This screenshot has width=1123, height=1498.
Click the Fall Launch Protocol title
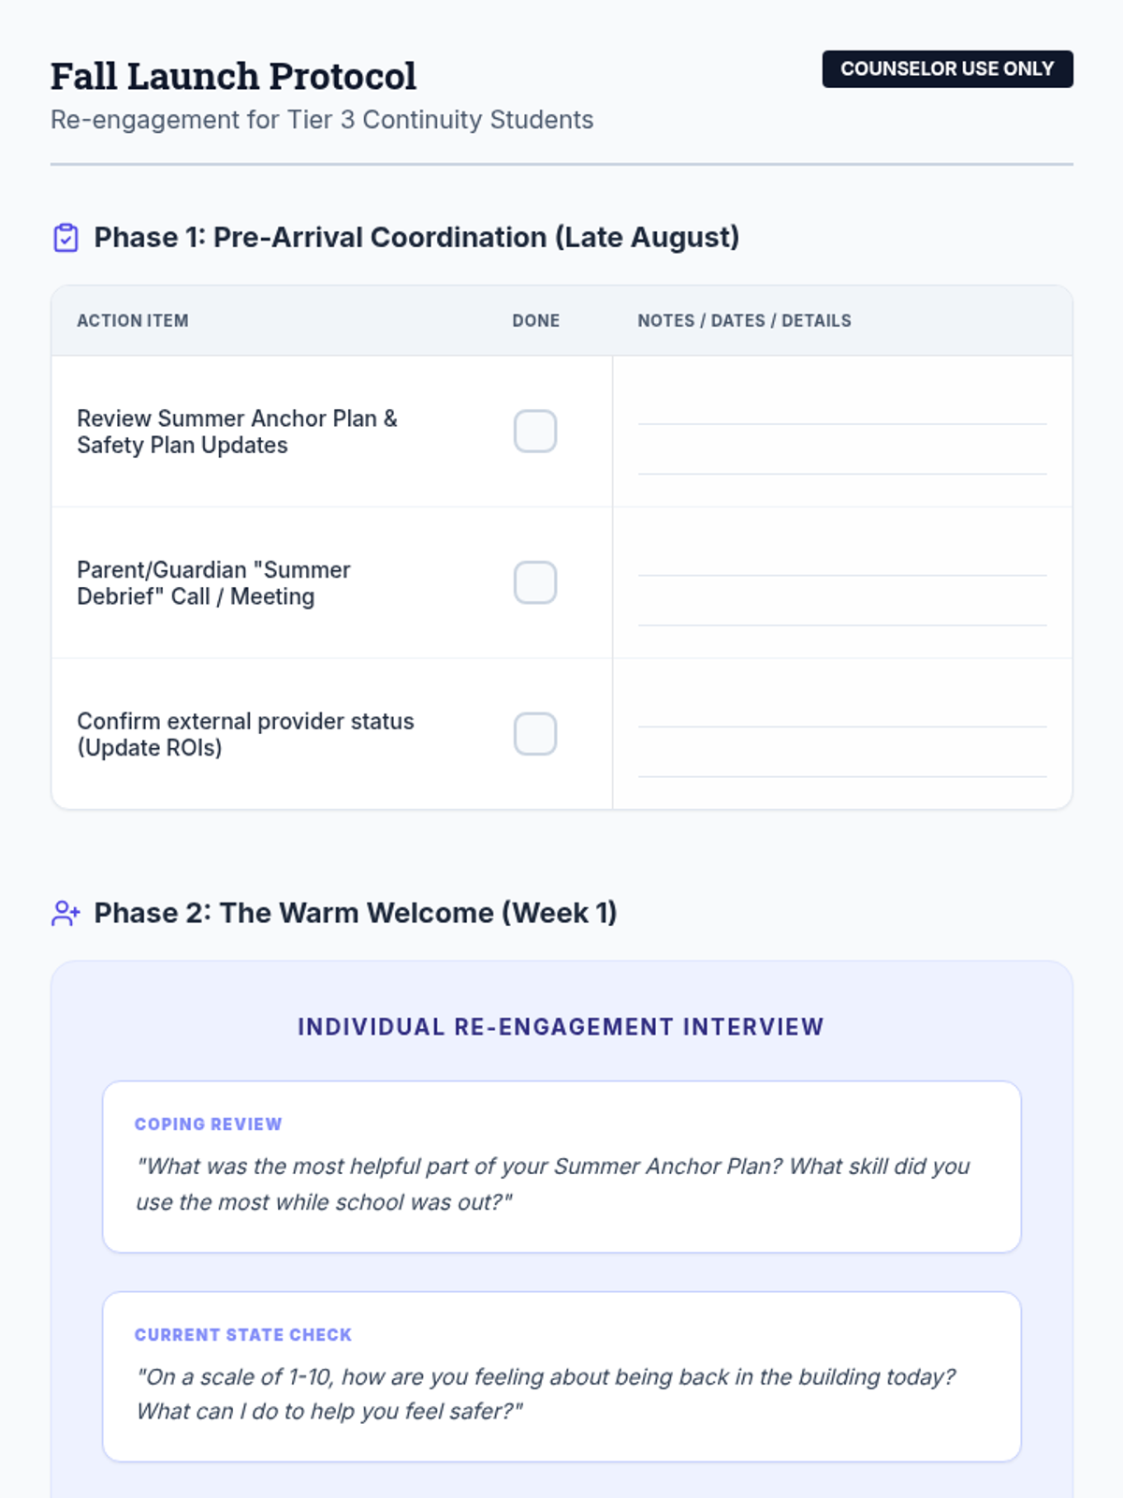233,77
